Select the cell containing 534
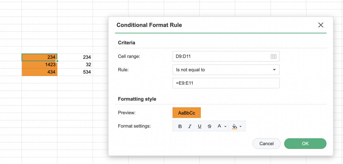Screen dimensions: 343x164 [x=75, y=72]
